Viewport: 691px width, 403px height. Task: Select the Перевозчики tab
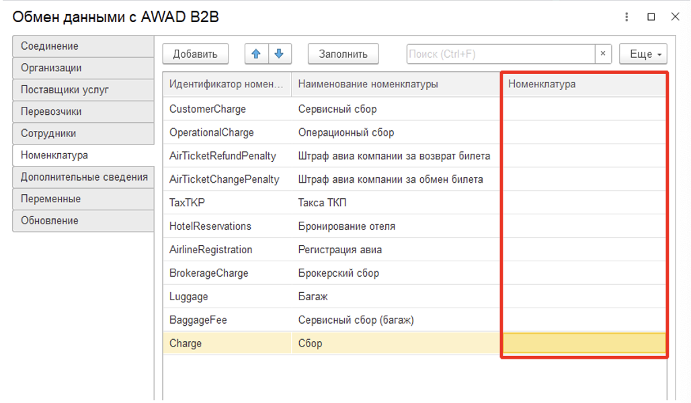point(83,111)
